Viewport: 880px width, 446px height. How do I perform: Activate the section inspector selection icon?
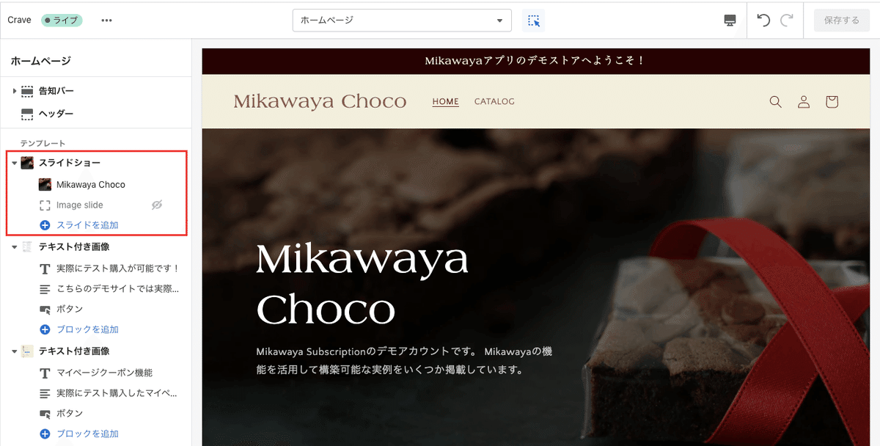[533, 20]
